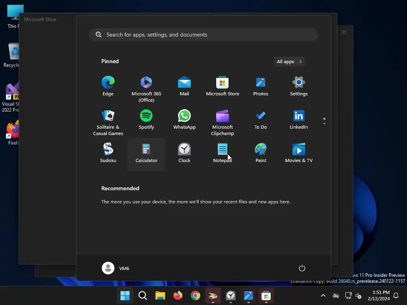This screenshot has height=305, width=407.
Task: Launch Spotify from pinned apps
Action: click(146, 120)
